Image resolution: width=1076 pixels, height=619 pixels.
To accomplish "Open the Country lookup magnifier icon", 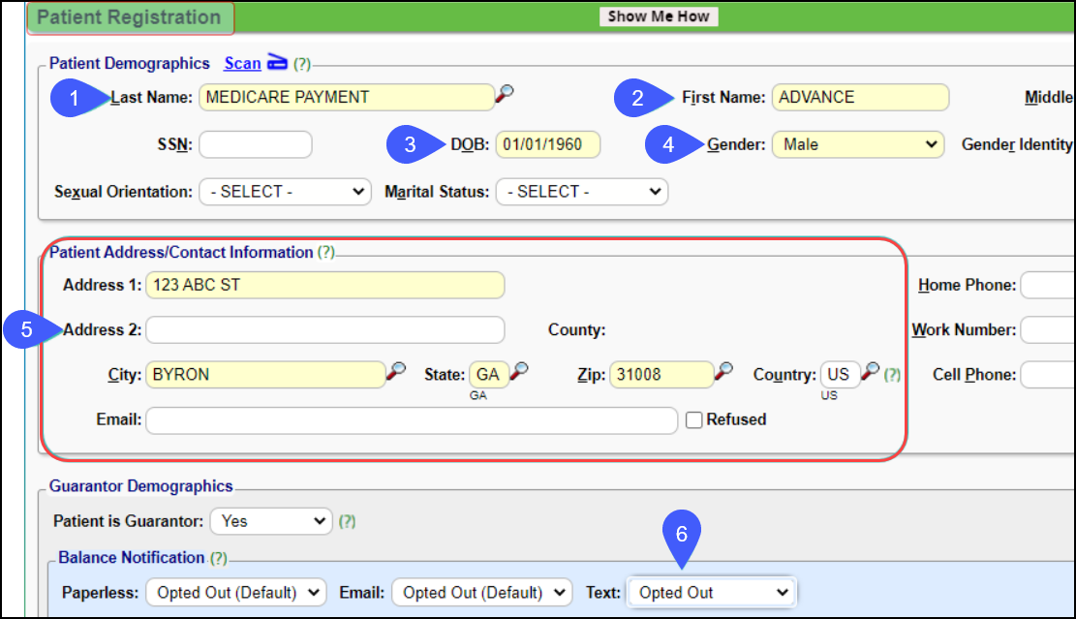I will (871, 371).
